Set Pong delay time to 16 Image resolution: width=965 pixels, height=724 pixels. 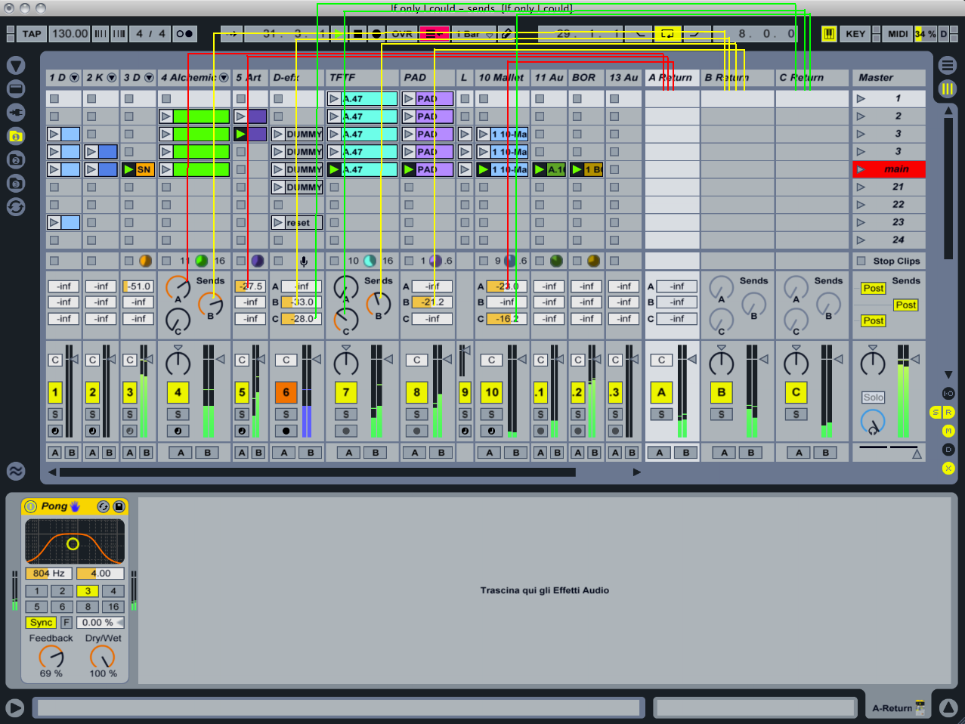coord(113,606)
